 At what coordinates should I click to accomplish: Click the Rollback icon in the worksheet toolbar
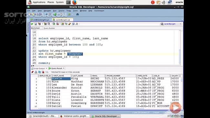tap(58, 24)
